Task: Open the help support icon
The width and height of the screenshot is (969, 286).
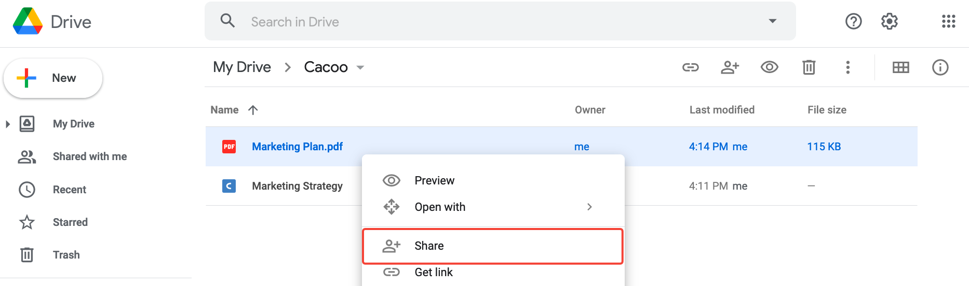Action: point(853,21)
